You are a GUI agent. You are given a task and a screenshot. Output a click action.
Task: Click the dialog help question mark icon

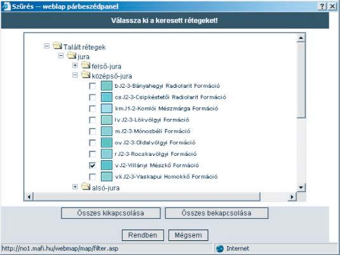point(322,6)
